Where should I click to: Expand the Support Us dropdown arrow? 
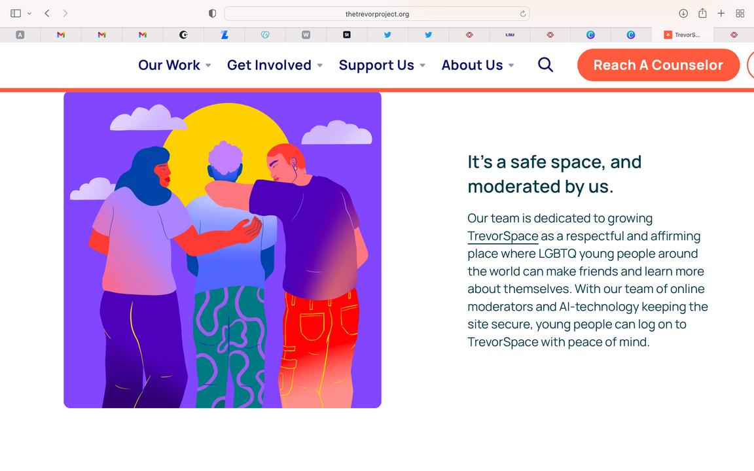pos(423,65)
